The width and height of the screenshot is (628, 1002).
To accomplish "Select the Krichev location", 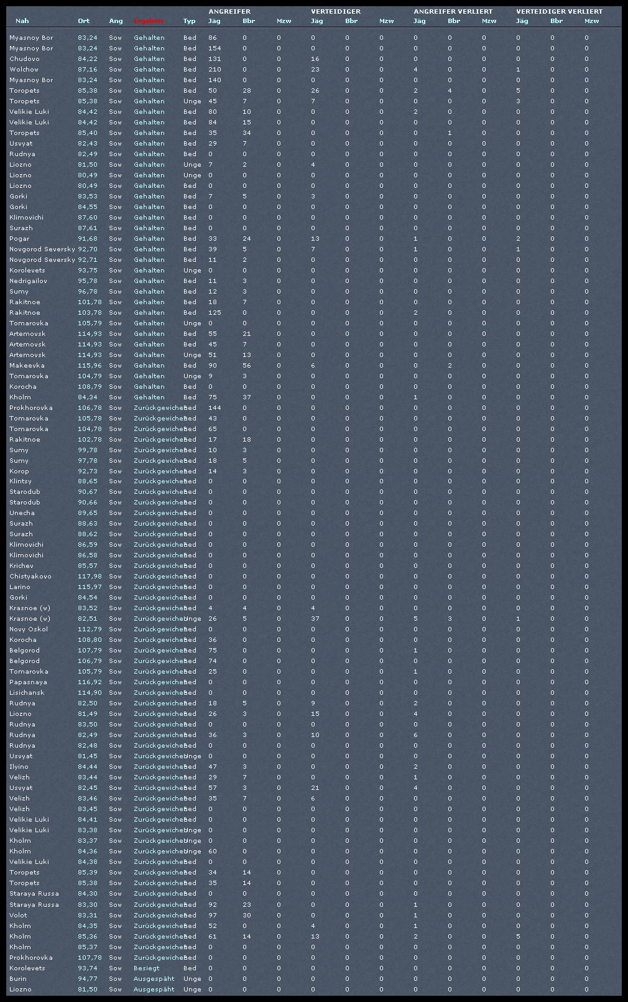I will coord(22,566).
